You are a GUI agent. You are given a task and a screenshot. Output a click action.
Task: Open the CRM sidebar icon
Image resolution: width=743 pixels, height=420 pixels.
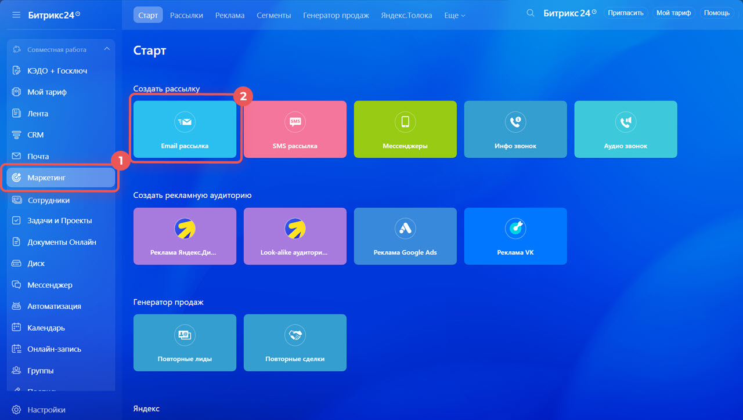click(x=16, y=135)
